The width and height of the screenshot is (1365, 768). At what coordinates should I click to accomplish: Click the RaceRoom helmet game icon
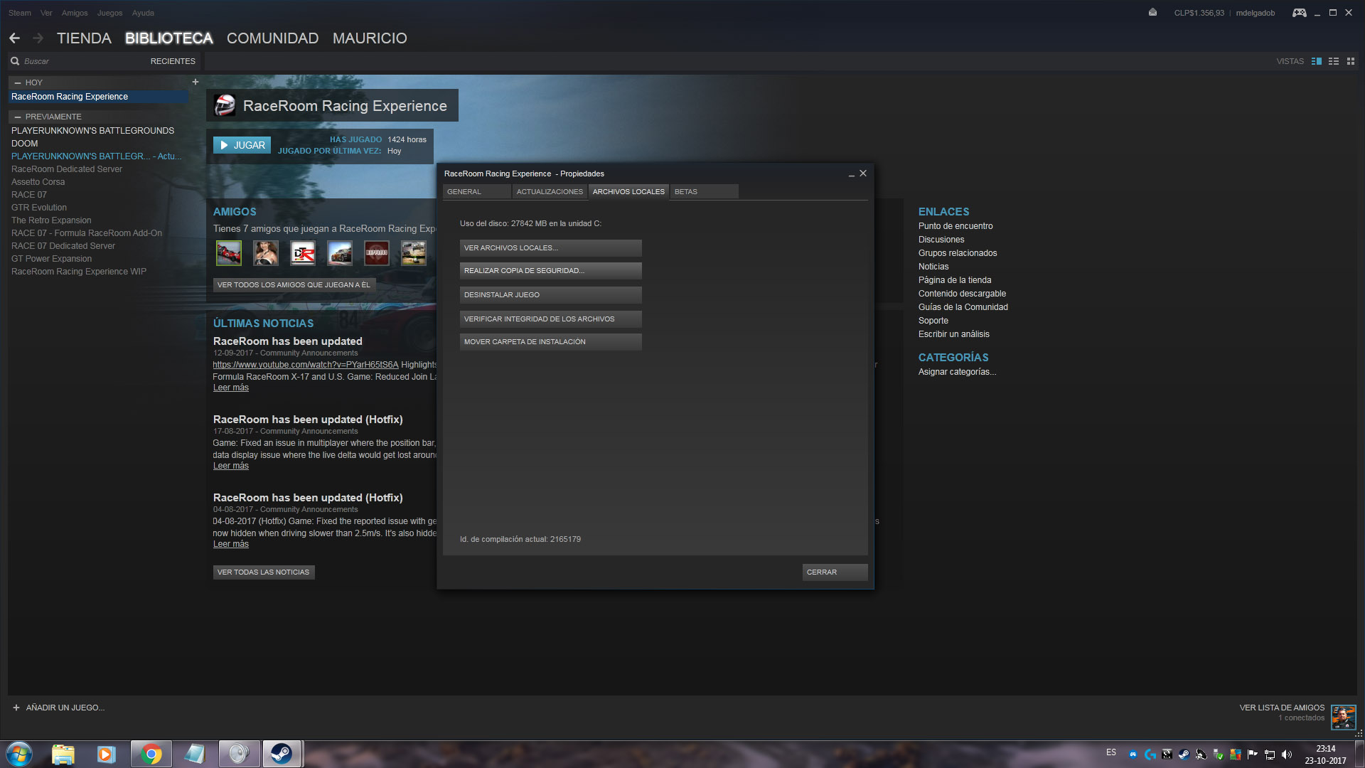point(225,105)
